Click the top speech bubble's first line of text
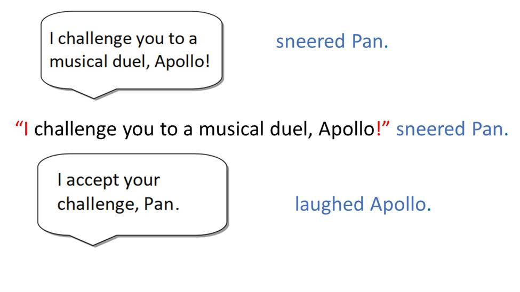520x292 pixels. point(123,39)
